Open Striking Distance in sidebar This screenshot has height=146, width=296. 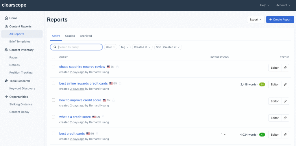click(x=21, y=104)
